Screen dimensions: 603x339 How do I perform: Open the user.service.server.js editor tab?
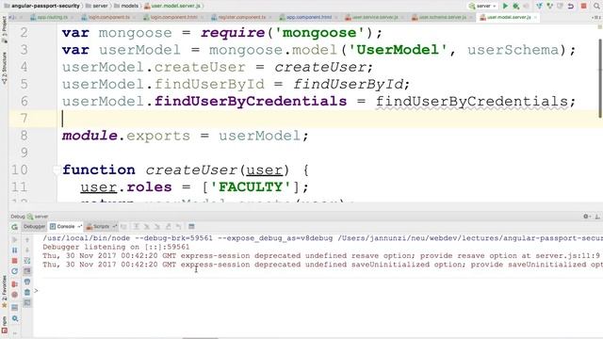tap(374, 17)
